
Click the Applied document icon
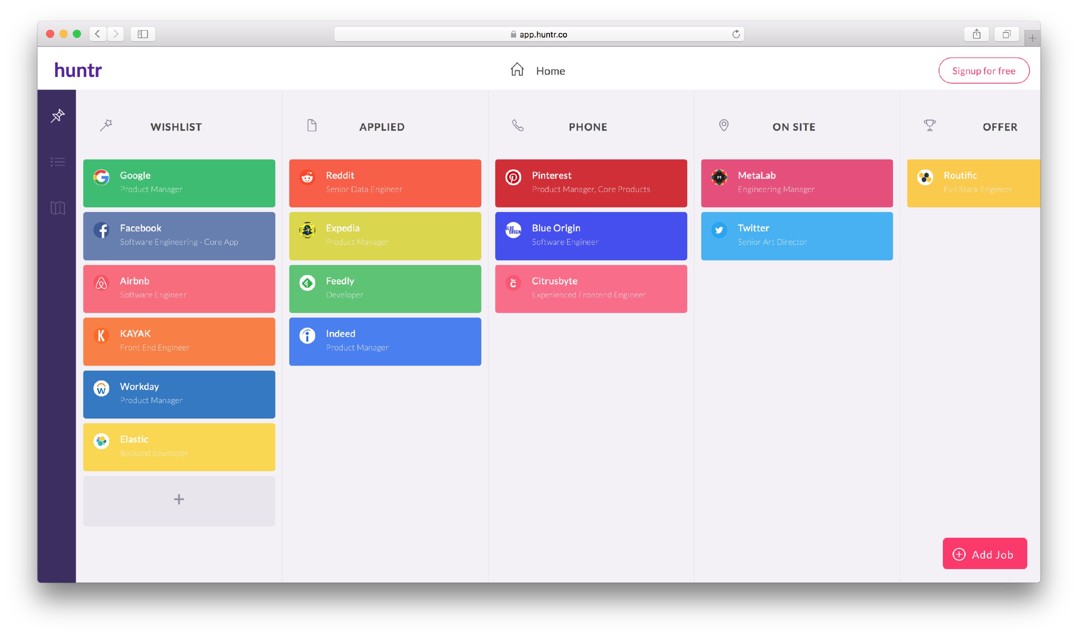click(312, 126)
